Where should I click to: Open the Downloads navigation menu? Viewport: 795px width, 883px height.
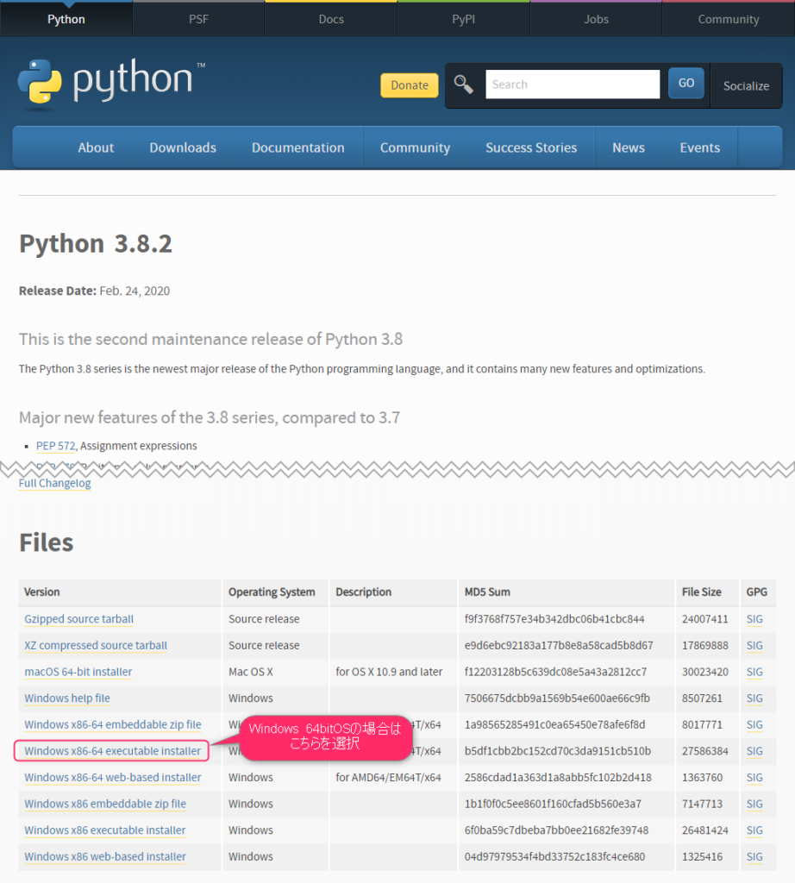[183, 147]
